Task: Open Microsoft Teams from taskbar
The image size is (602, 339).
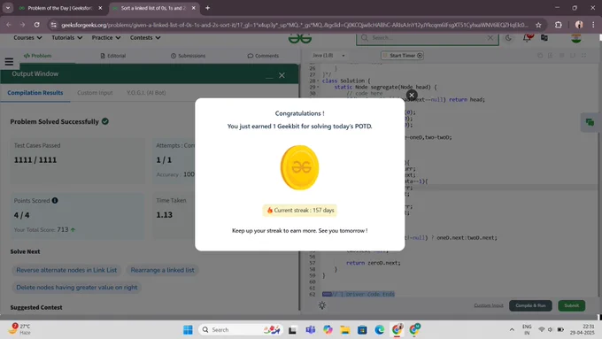Action: (310, 330)
